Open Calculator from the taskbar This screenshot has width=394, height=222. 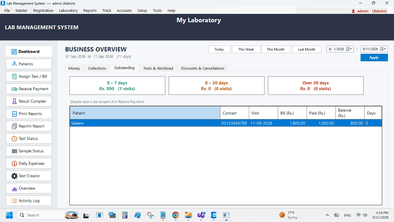(125, 215)
